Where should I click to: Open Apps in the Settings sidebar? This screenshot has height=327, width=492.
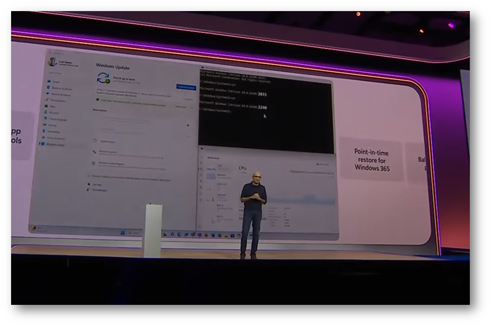pyautogui.click(x=51, y=107)
